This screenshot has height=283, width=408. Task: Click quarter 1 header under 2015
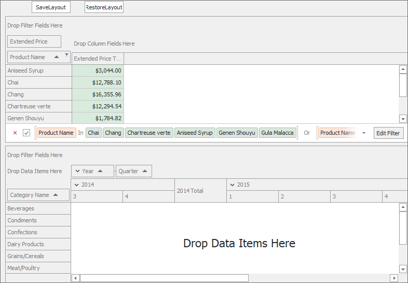click(252, 197)
